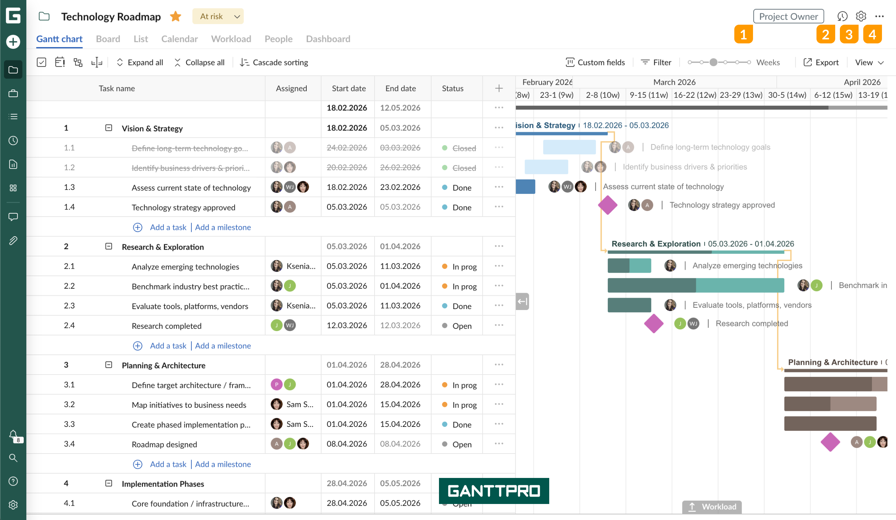Viewport: 896px width, 520px height.
Task: Open project history clock icon
Action: (x=842, y=16)
